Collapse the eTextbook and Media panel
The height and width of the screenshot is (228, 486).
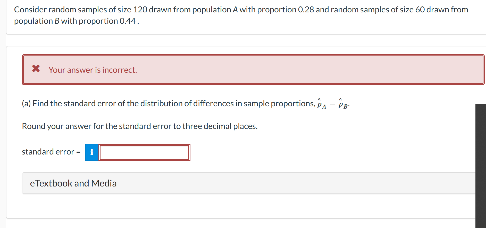pos(73,183)
